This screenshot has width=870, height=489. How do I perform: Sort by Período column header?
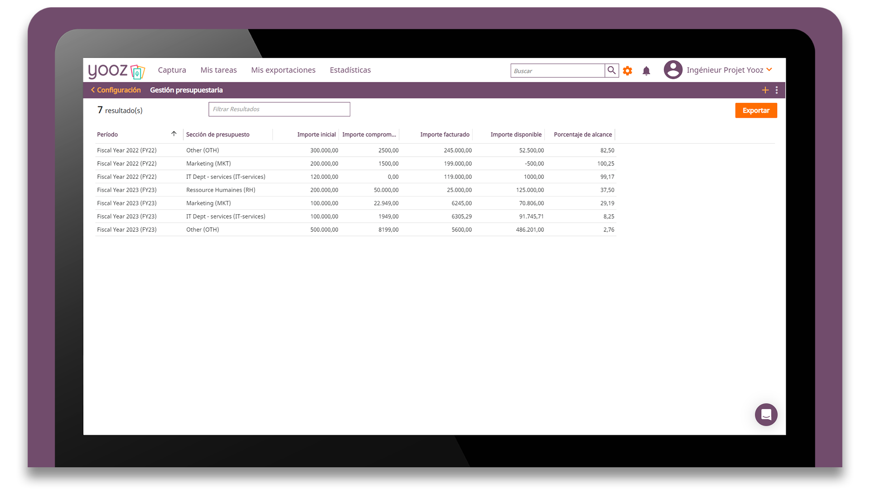click(107, 134)
